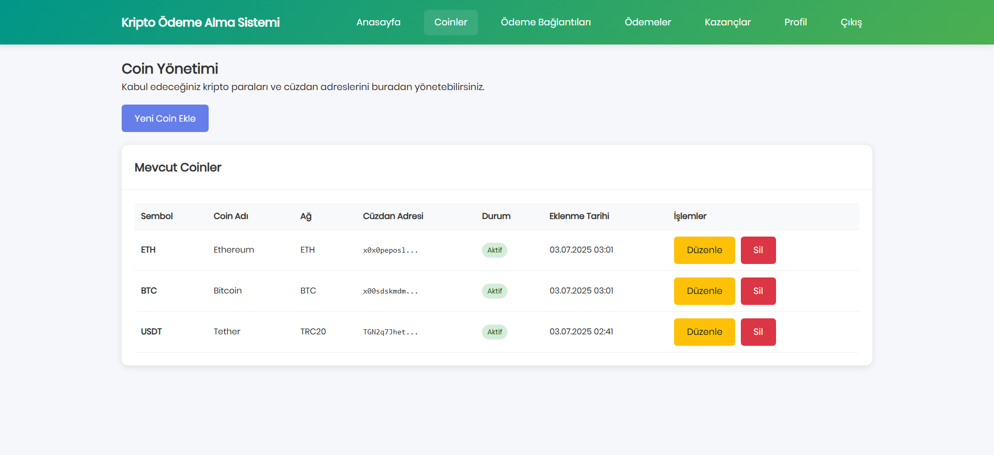The width and height of the screenshot is (994, 455).
Task: Open the Ödemeler menu item
Action: [x=648, y=22]
